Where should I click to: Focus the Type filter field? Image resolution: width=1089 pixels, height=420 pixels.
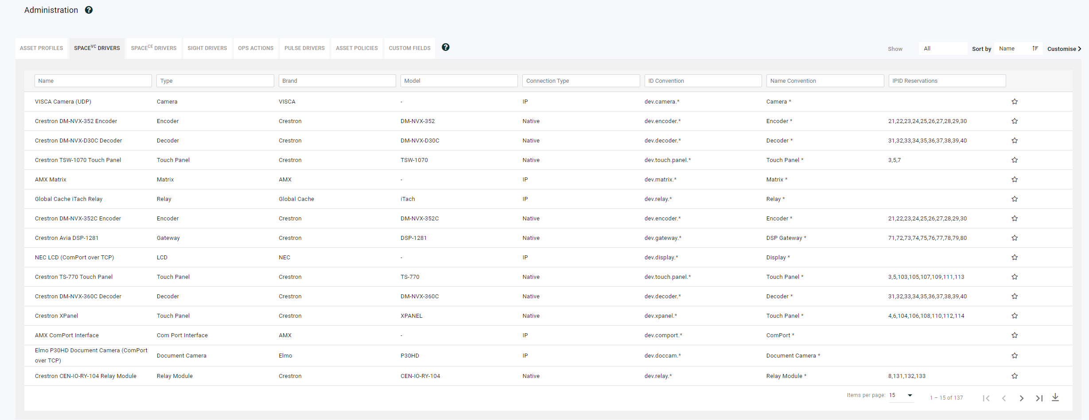tap(215, 81)
